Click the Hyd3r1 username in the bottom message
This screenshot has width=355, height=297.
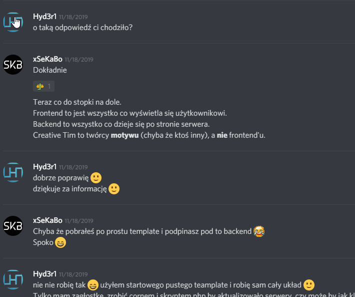[x=44, y=274]
